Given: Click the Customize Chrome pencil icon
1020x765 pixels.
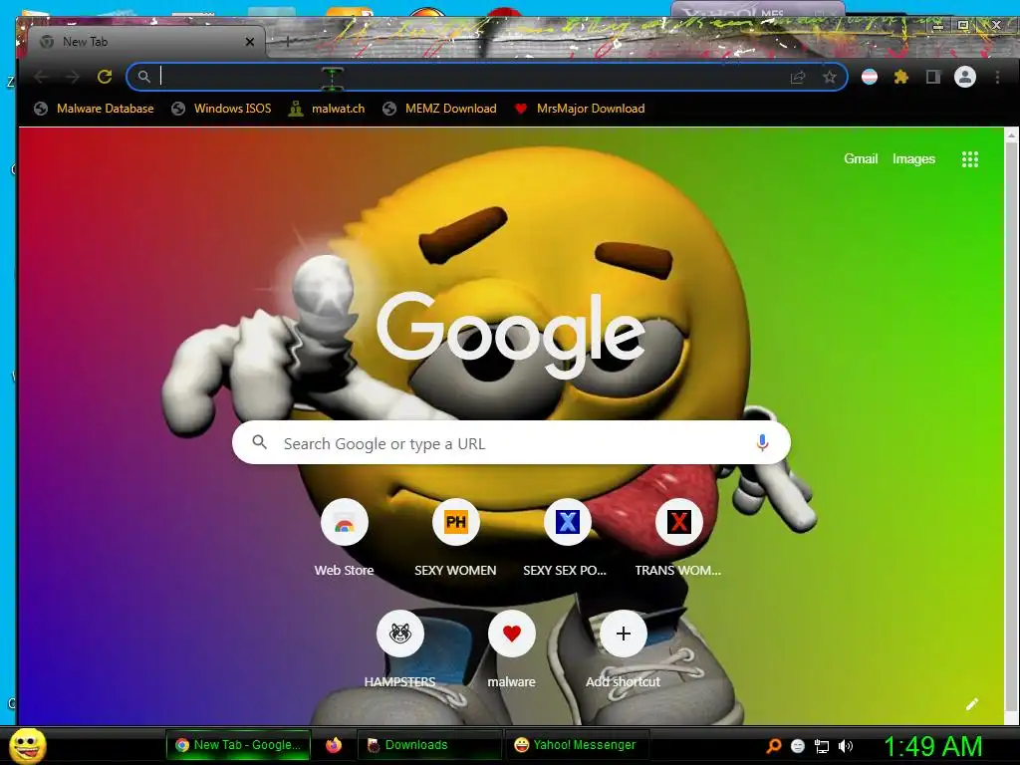Looking at the screenshot, I should click(x=972, y=704).
